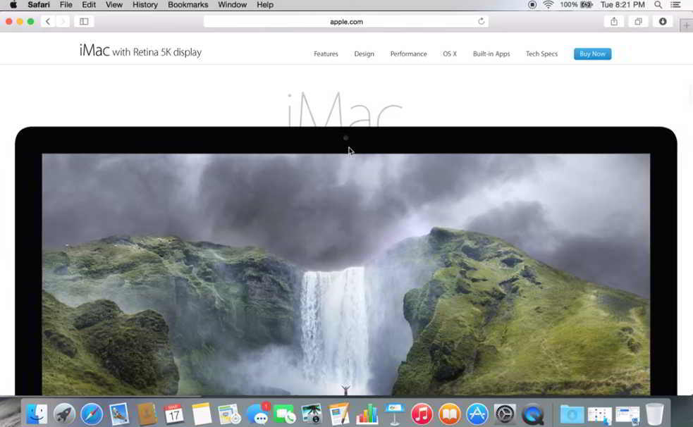Open the blue folder stack in dock
693x427 pixels.
[572, 414]
